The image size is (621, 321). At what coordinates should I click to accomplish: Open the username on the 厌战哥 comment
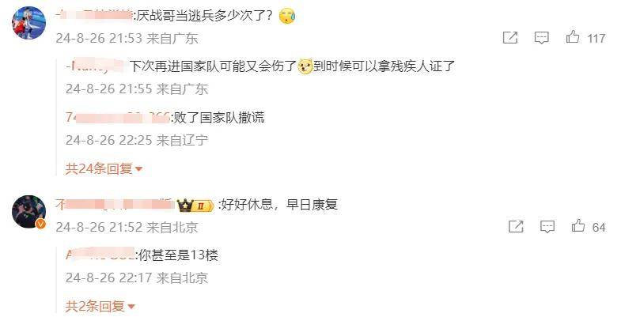[94, 16]
